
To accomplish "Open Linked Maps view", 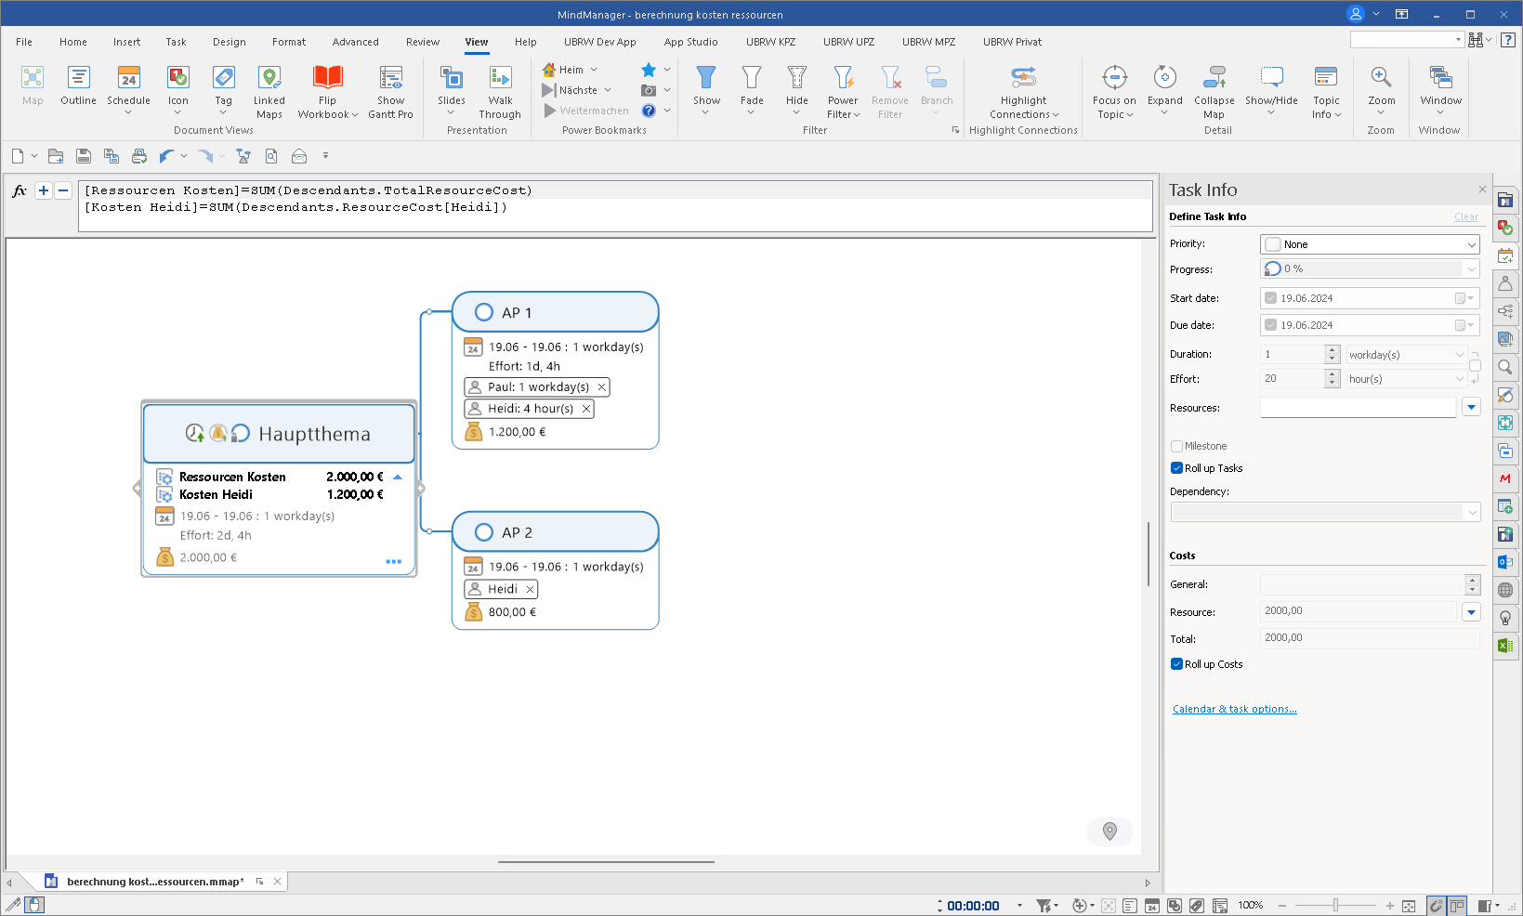I will click(x=269, y=92).
